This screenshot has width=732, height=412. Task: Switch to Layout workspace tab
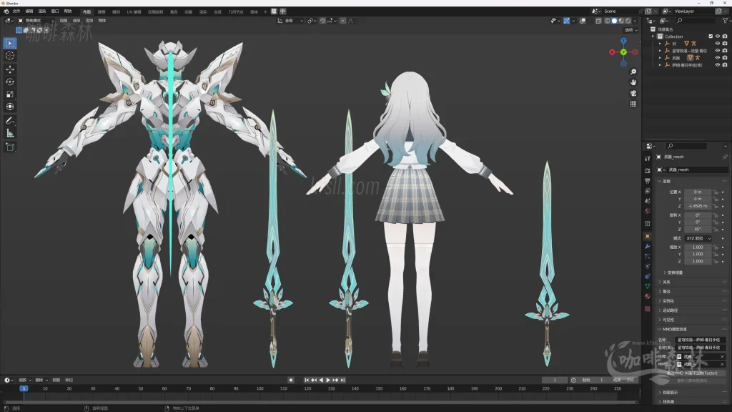(x=86, y=11)
